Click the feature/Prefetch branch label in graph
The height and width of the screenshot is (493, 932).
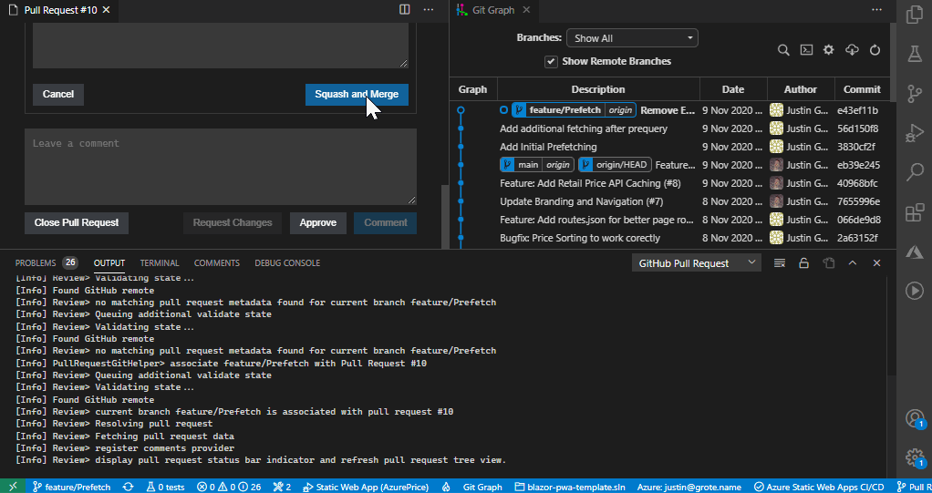coord(575,110)
